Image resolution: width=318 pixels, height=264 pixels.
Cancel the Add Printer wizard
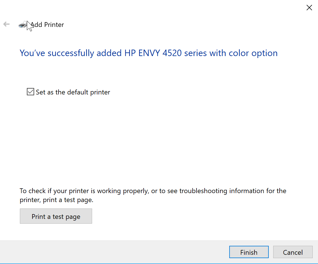pyautogui.click(x=293, y=252)
